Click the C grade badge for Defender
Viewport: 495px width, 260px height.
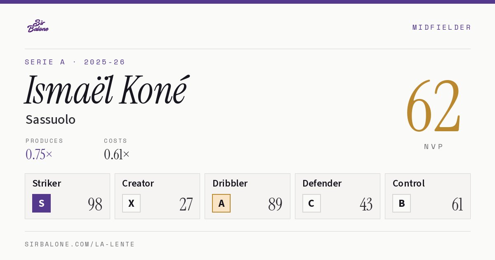pos(311,203)
